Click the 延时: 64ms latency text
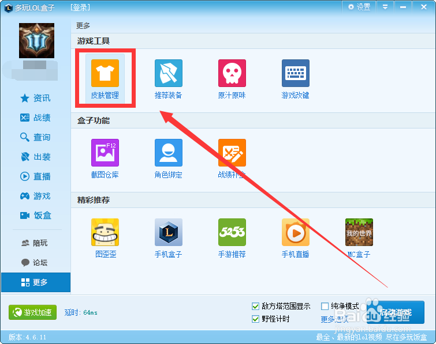 pos(81,313)
